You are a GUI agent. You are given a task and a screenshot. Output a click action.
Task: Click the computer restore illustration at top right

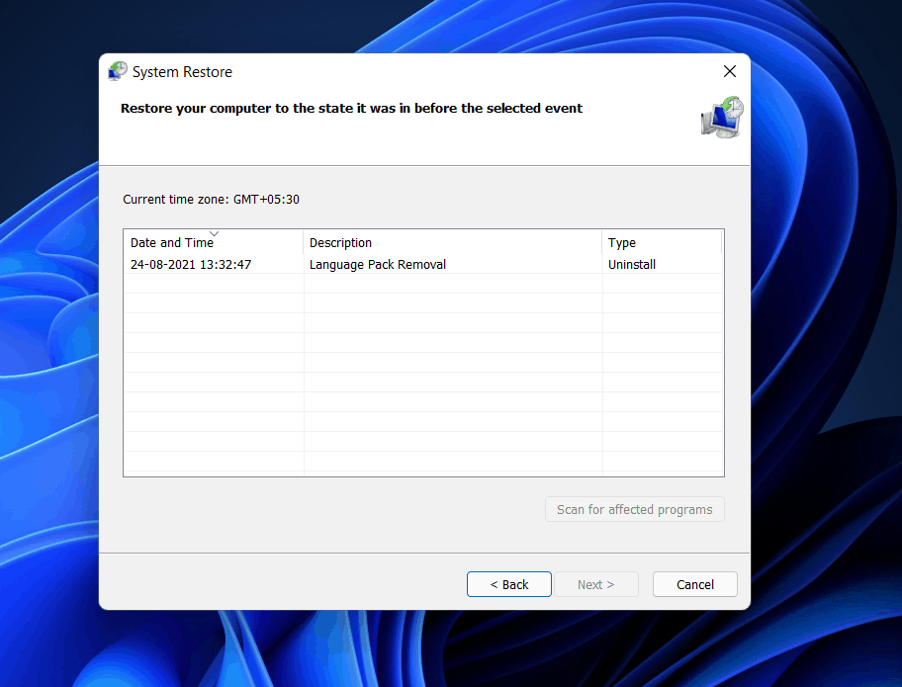click(721, 117)
